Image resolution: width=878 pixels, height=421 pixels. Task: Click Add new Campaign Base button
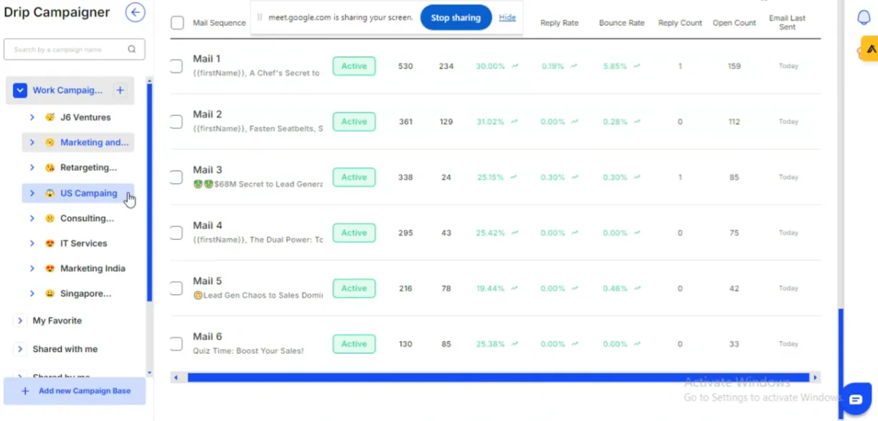[x=75, y=391]
